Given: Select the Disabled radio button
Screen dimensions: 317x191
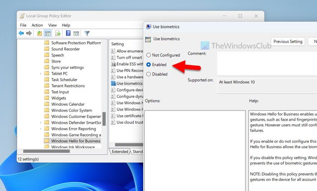Looking at the screenshot, I should [x=149, y=74].
